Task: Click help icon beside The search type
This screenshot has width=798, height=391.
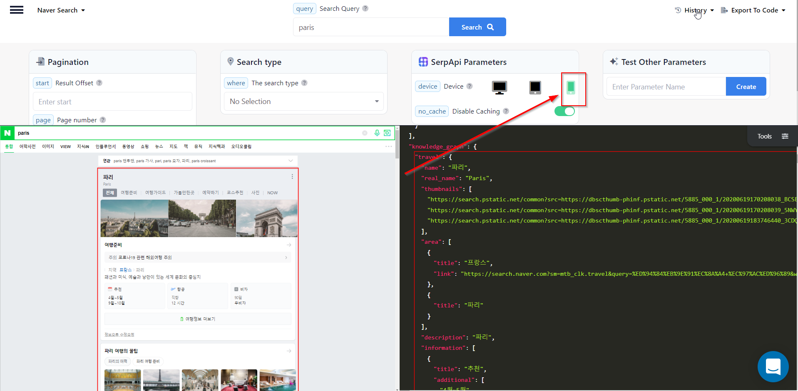Action: pos(304,83)
